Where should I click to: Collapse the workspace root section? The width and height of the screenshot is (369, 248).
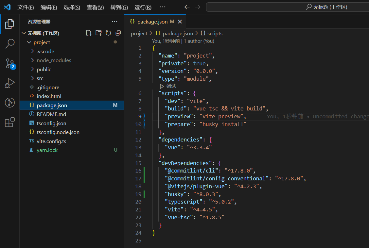click(x=24, y=33)
